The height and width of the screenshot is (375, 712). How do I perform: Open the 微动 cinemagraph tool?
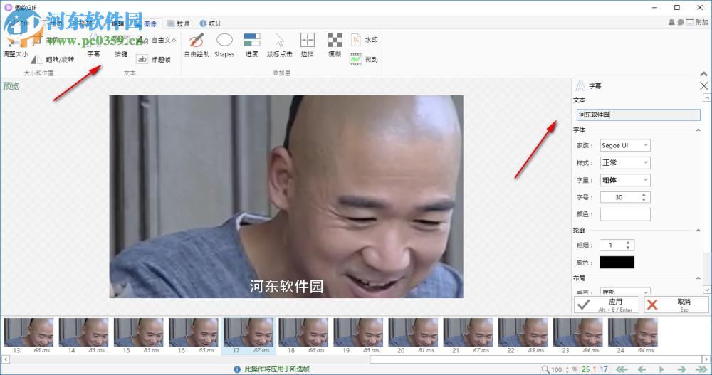364,60
